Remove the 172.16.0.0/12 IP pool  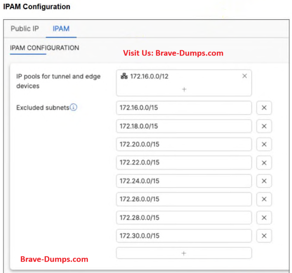click(245, 76)
